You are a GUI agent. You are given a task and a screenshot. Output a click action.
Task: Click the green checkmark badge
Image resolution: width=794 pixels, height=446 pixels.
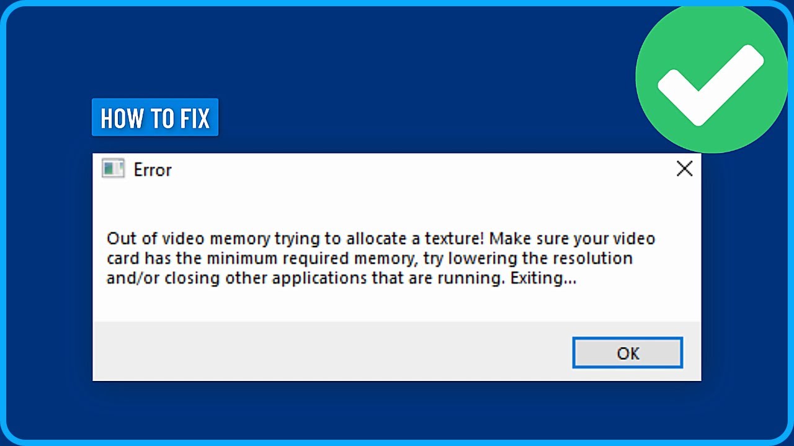(710, 77)
